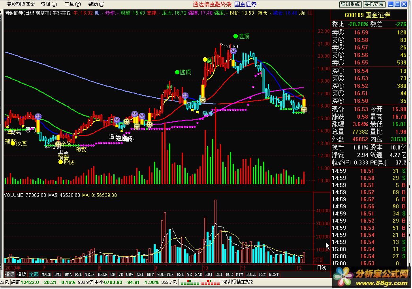
Task: Click the small red box icon after 助
Action: 310,12
